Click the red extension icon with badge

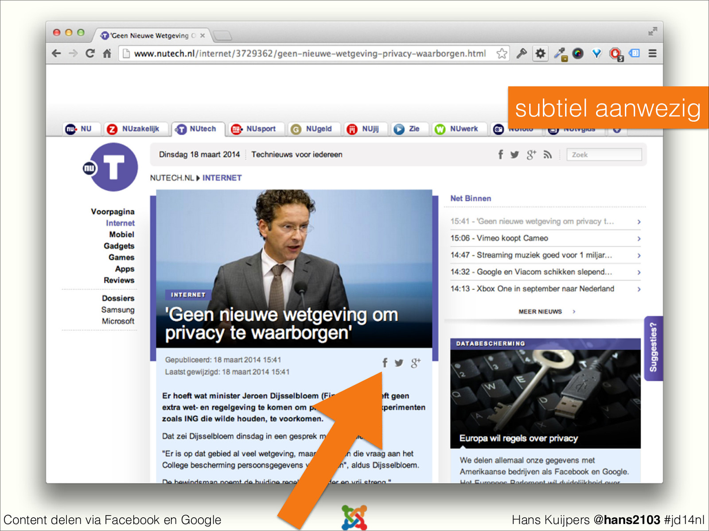616,54
